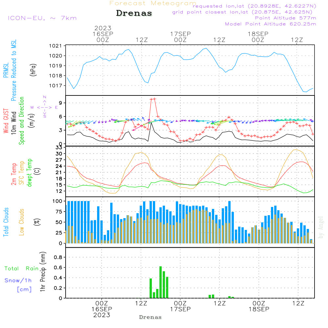The image size is (328, 328).
Task: Click the '(m/s)' wind unit label
Action: [x=31, y=121]
